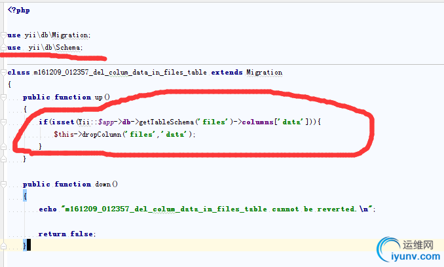Viewport: 444px width, 267px height.
Task: Click 'data' argument of dropColumn
Action: (175, 134)
